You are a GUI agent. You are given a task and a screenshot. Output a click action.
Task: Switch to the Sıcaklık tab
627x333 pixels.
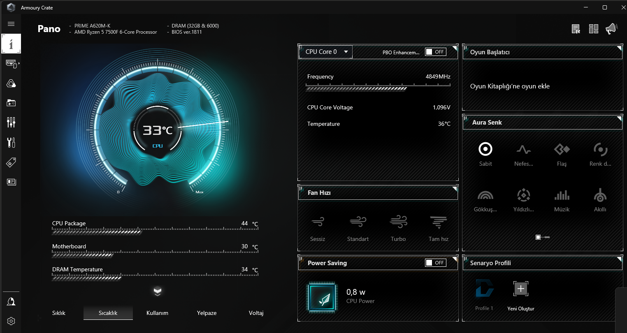108,313
